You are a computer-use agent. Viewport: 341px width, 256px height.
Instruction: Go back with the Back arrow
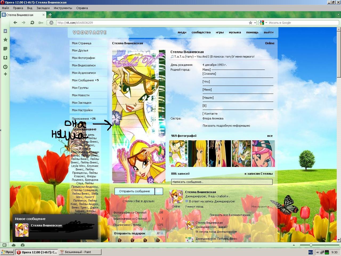pos(15,23)
